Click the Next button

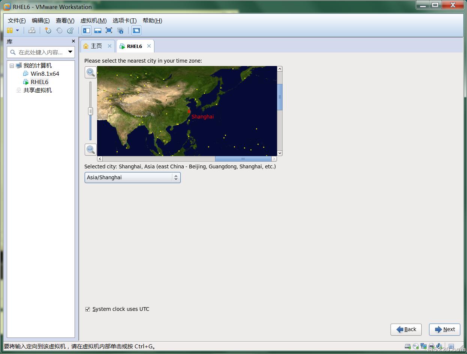(x=445, y=330)
